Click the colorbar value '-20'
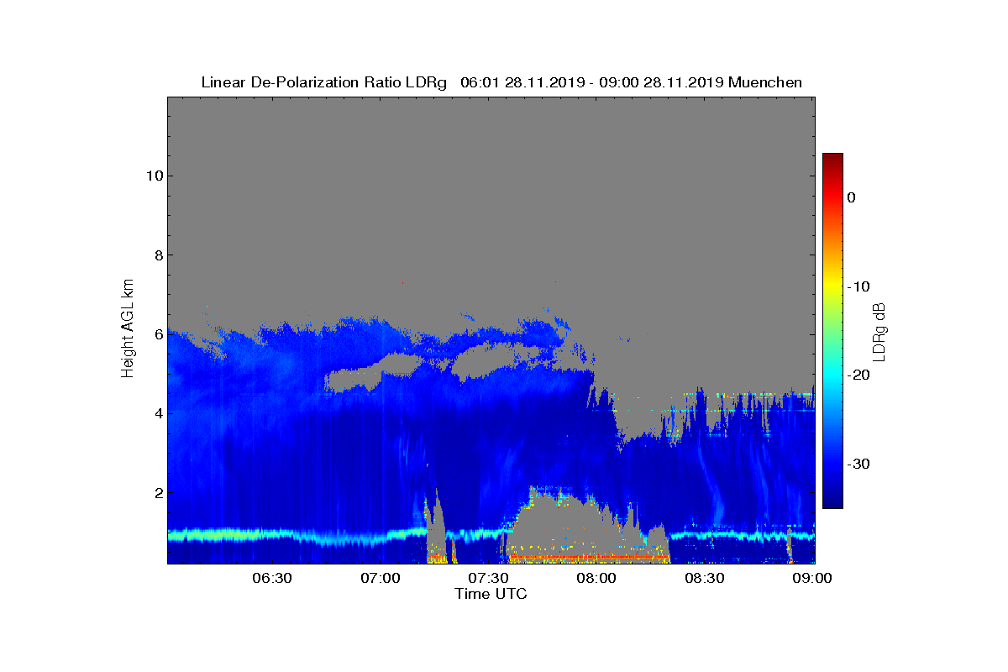This screenshot has height=672, width=1008. coord(858,375)
